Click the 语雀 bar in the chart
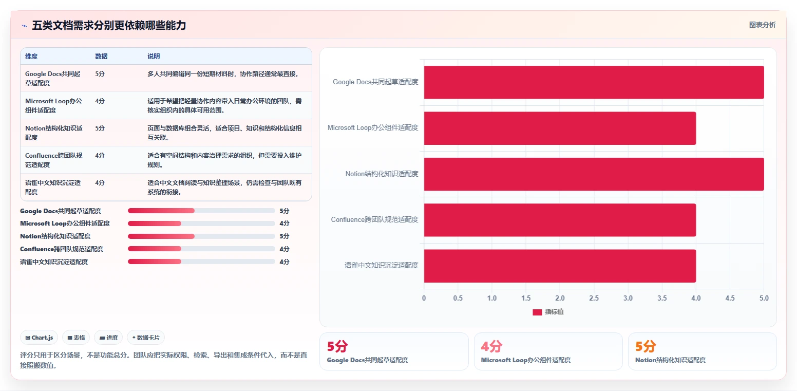Viewport: 797px width, 391px height. pos(560,266)
